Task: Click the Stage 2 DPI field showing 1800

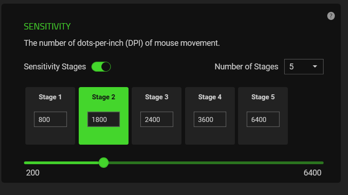Action: [104, 119]
